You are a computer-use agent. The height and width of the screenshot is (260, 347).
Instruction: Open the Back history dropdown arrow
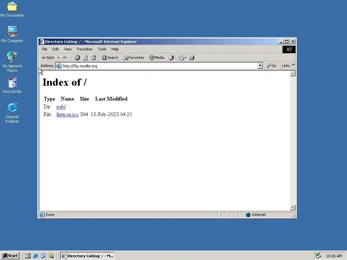[58, 58]
